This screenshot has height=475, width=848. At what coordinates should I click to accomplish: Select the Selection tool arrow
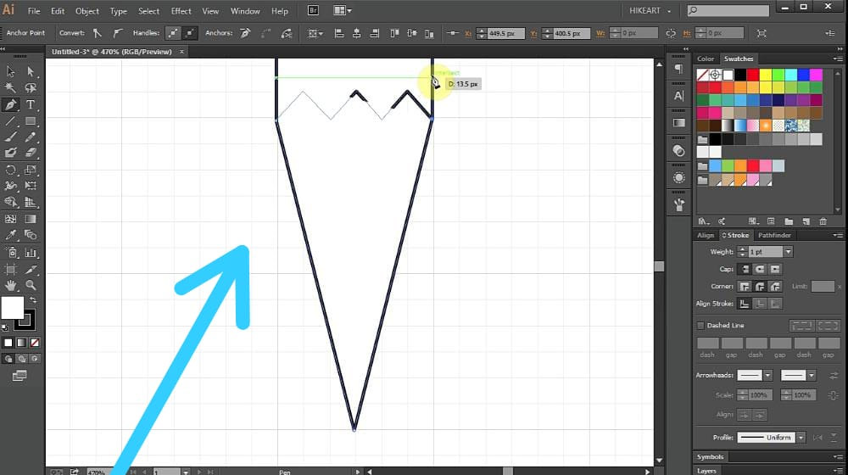coord(10,71)
